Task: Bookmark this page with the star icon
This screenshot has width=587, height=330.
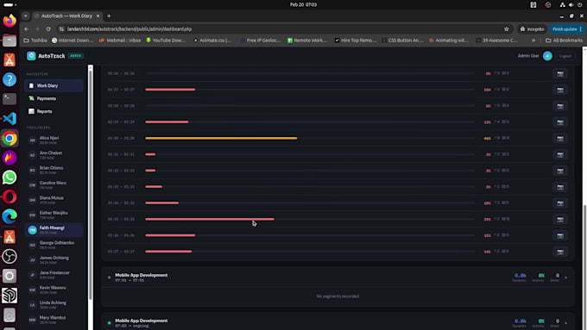Action: (506, 28)
